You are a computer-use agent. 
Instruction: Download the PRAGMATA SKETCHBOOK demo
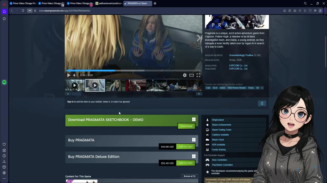tap(186, 126)
